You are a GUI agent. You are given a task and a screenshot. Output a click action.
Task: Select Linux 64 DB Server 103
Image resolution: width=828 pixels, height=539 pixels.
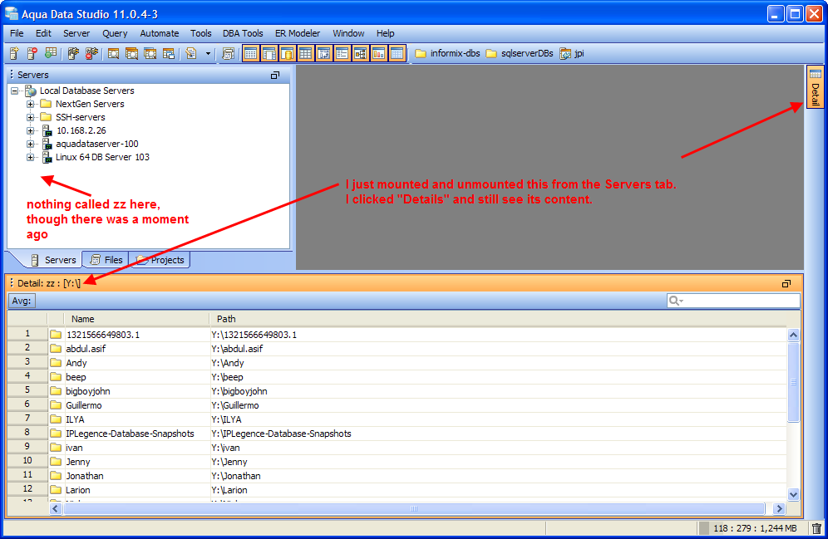[x=102, y=157]
